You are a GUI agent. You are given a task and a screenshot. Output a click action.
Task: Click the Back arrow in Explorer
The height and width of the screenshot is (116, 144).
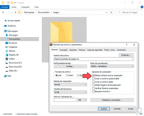[3, 12]
